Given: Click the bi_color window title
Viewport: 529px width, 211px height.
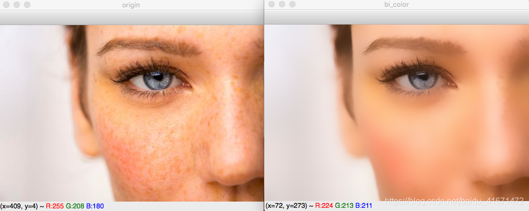Looking at the screenshot, I should pos(396,5).
